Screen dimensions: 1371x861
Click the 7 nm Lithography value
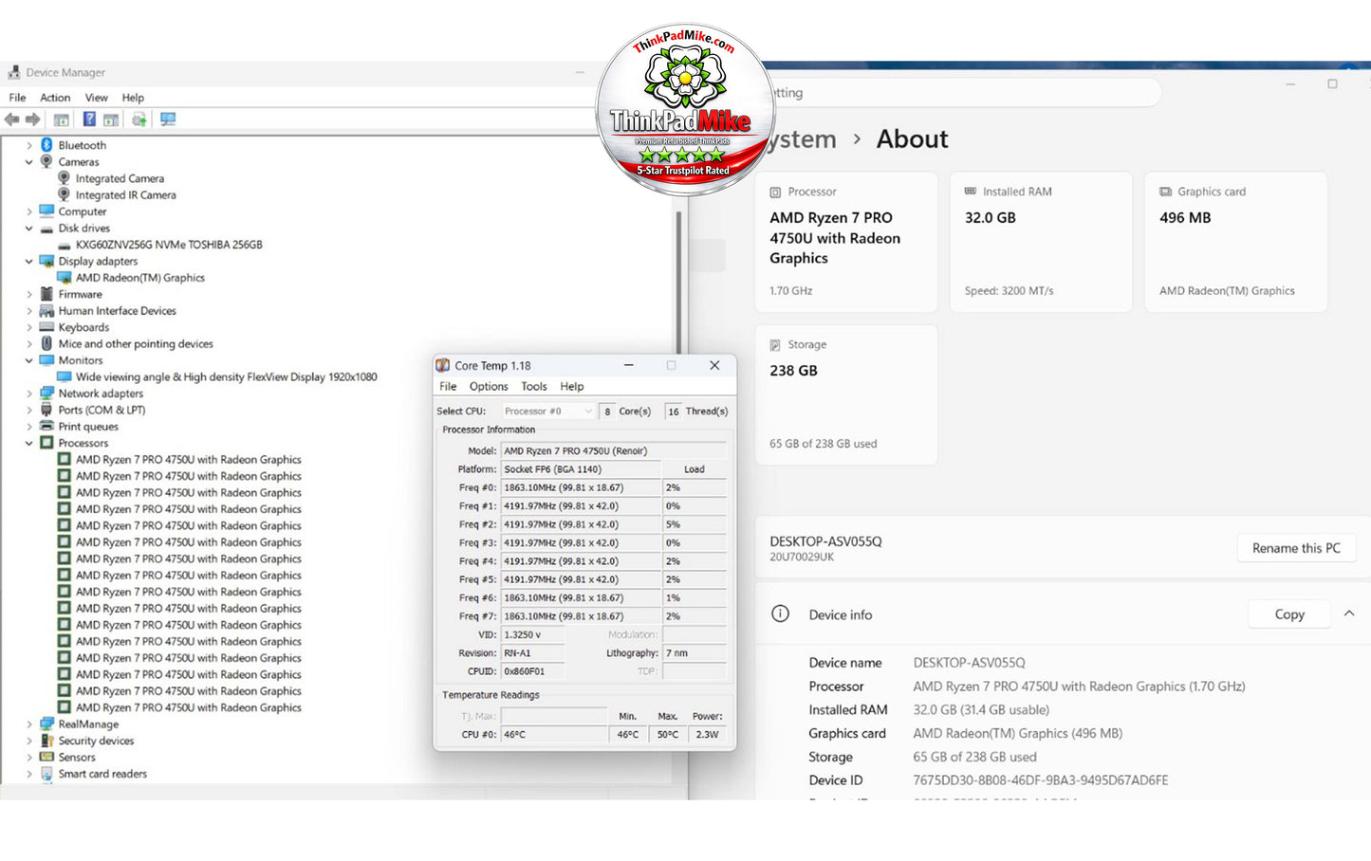click(694, 653)
